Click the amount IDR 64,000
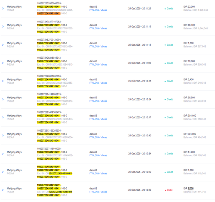Viewport: 215px width, 202px height. click(189, 152)
